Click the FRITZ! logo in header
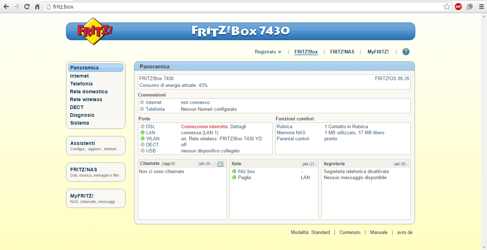 pos(94,31)
